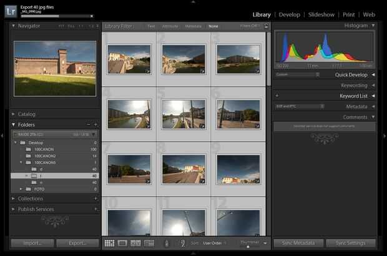Switch to the Web module
This screenshot has width=387, height=256.
tap(369, 15)
